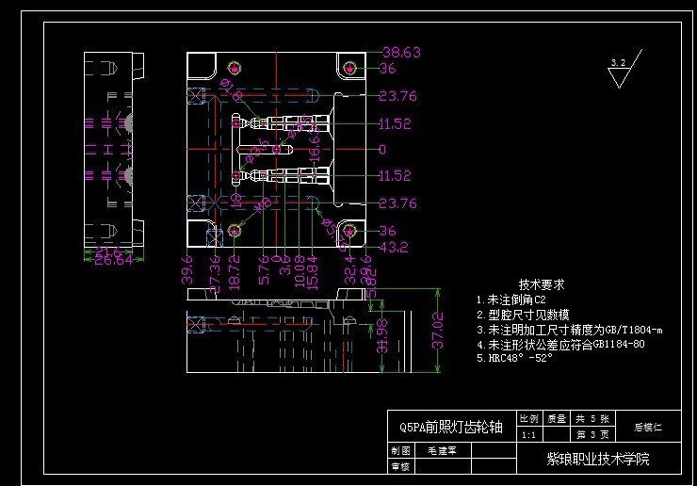Pick the vertical 10.08 dimension text
Viewport: 697px width, 486px height.
point(300,271)
